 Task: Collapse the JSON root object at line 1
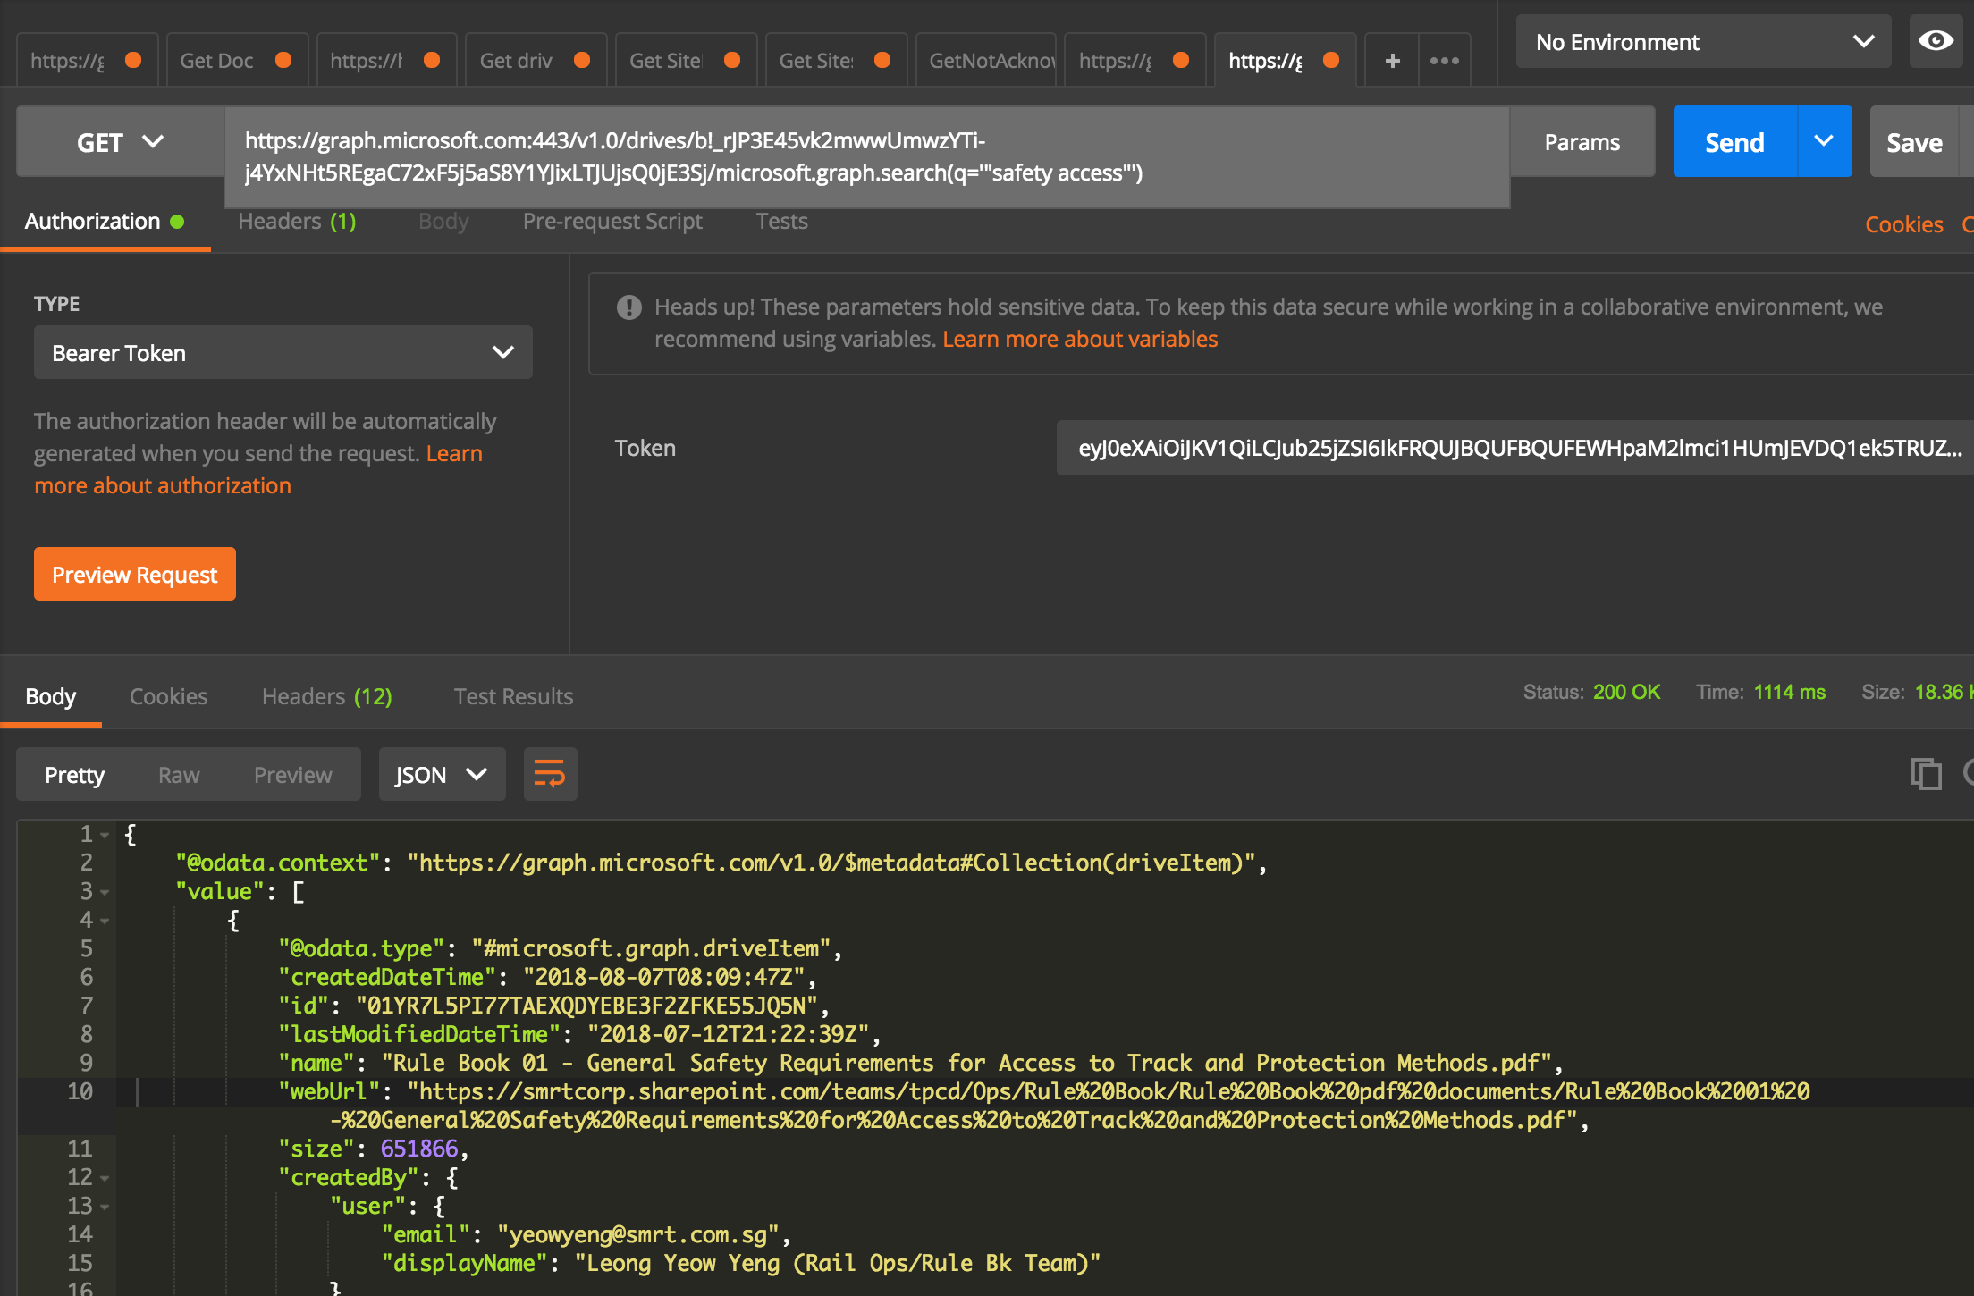105,835
